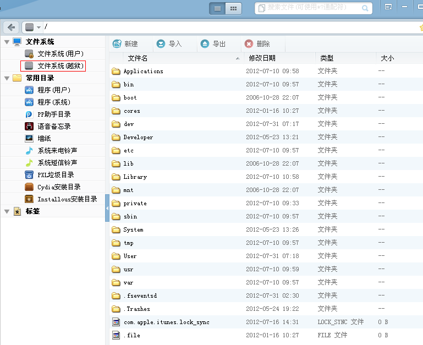Open Cydia安装目录 in the sidebar
The height and width of the screenshot is (345, 423).
click(x=59, y=187)
